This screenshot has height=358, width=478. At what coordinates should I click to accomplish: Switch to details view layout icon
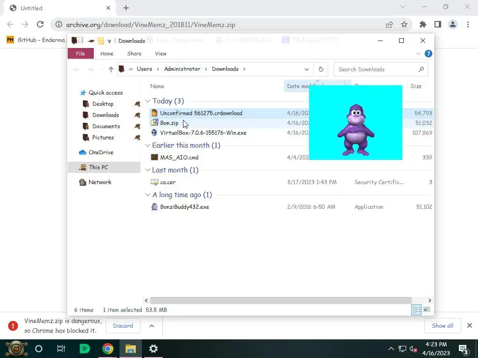pos(416,310)
